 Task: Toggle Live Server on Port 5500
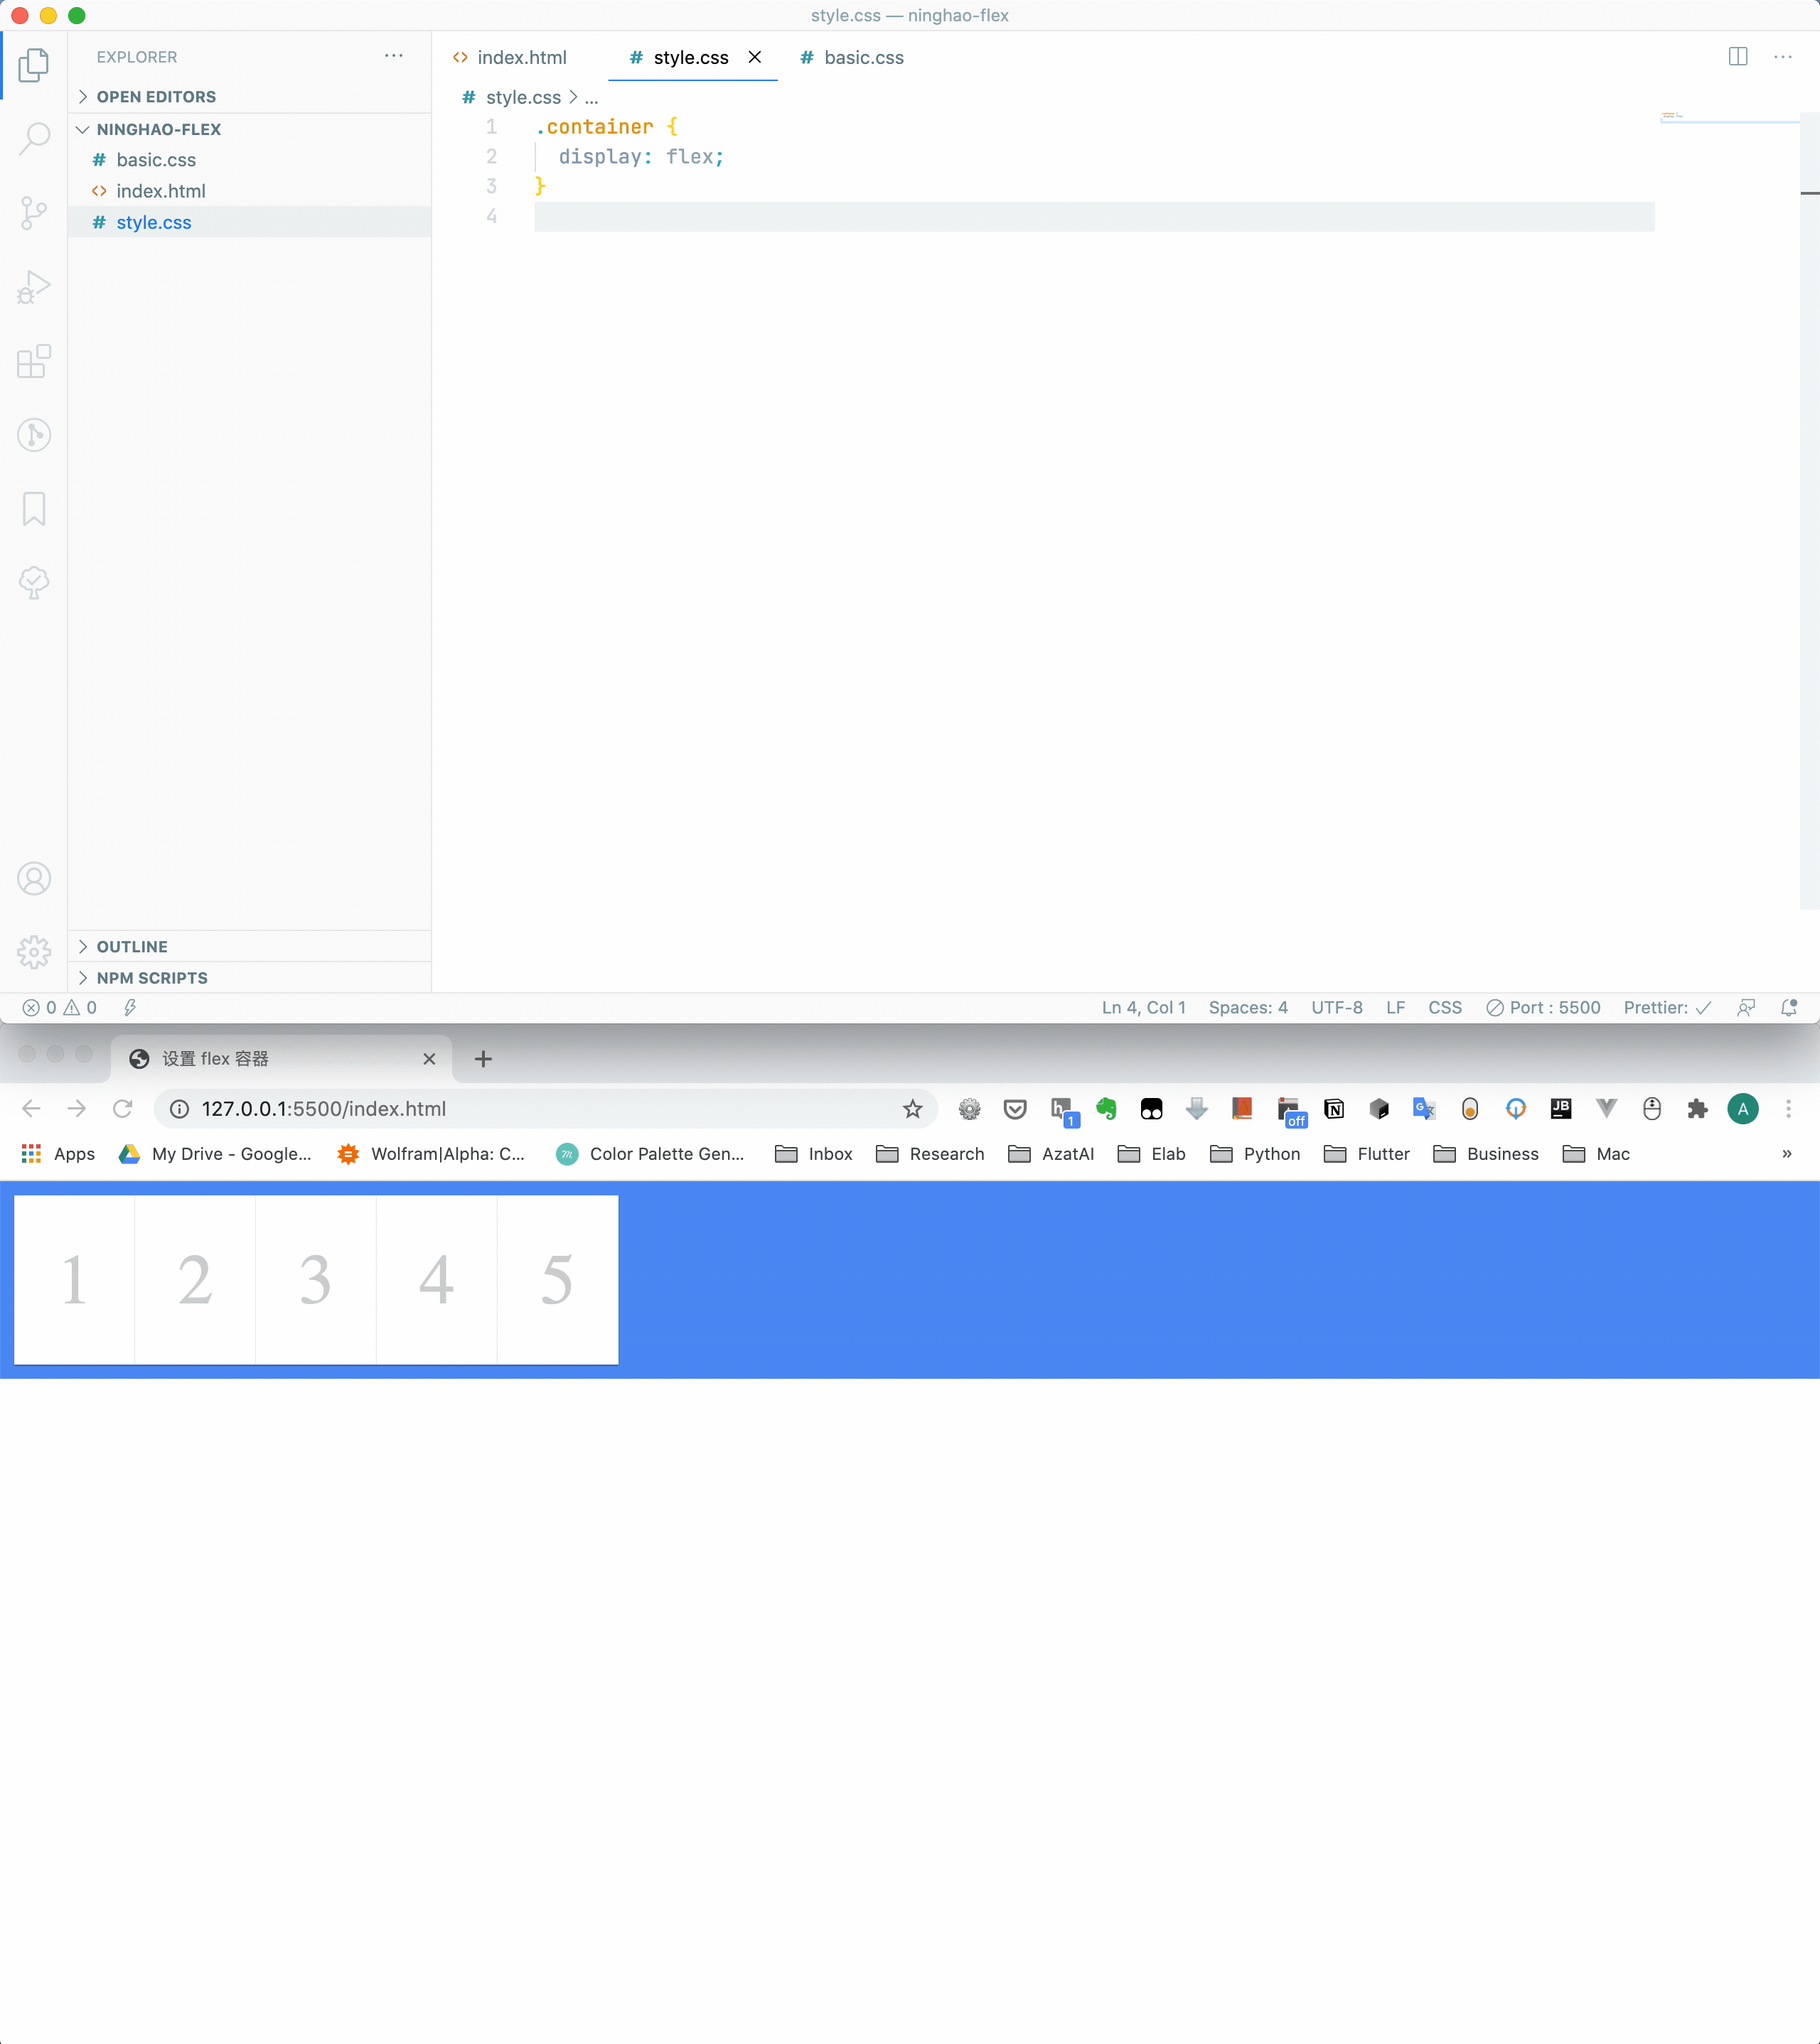(1543, 1008)
